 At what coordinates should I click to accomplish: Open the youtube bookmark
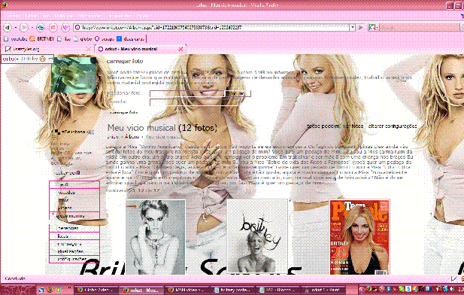click(16, 39)
